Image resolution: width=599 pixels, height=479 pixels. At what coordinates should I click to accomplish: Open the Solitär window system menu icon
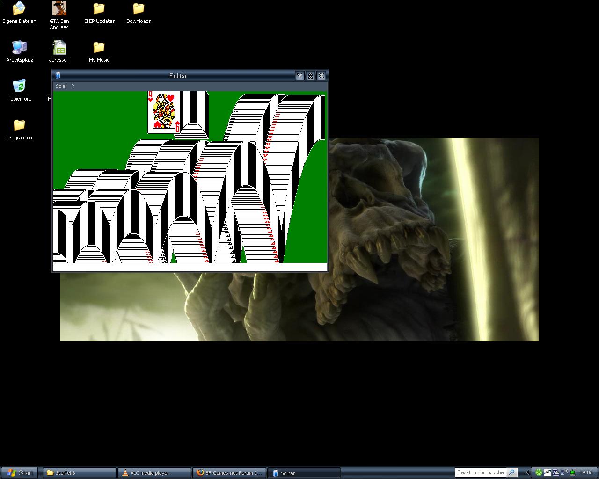point(58,75)
